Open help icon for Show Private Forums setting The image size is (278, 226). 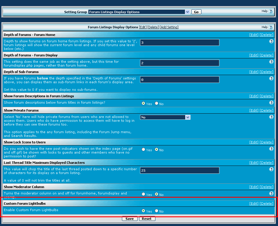click(271, 117)
